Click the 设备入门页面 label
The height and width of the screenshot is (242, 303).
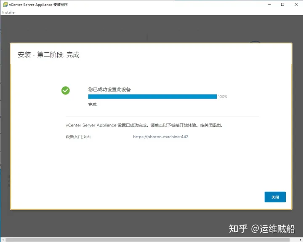click(x=78, y=137)
